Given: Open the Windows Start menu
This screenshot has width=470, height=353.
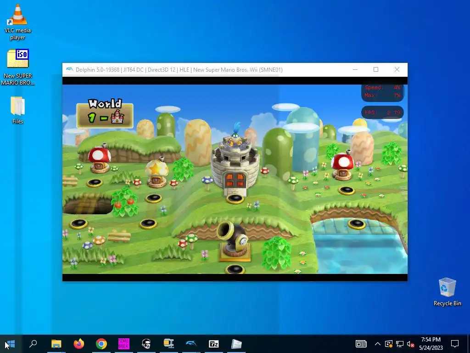Looking at the screenshot, I should tap(10, 344).
